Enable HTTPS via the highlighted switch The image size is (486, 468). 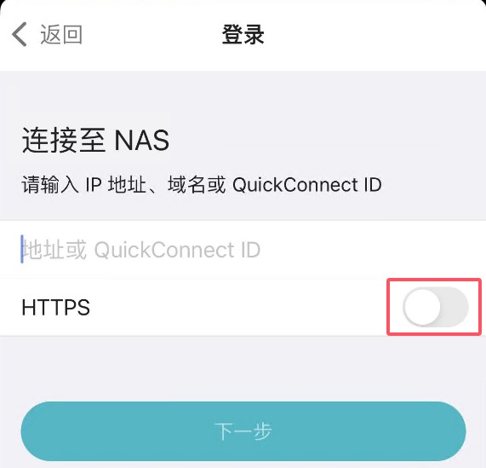pos(436,307)
